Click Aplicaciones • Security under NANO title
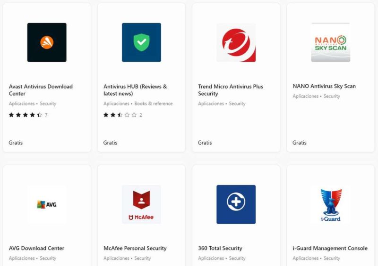 point(316,96)
